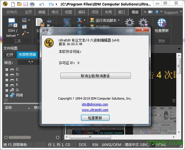
Task: Open the www.ultraedit.com link
Action: 95,110
